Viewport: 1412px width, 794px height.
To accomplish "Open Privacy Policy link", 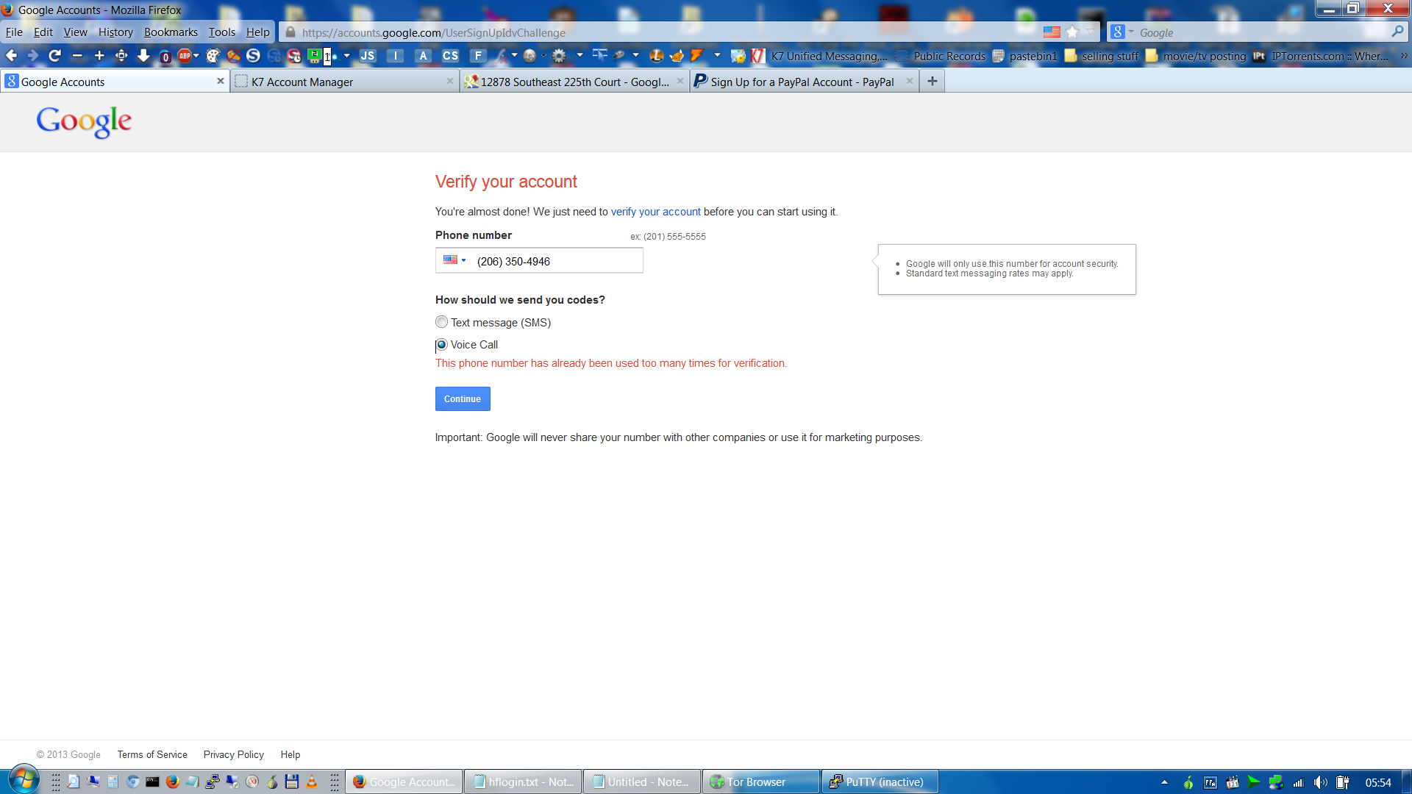I will 233,755.
